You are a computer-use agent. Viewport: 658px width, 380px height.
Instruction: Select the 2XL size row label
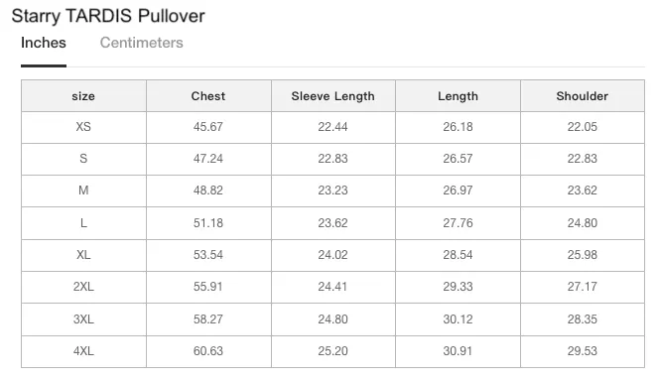point(83,287)
